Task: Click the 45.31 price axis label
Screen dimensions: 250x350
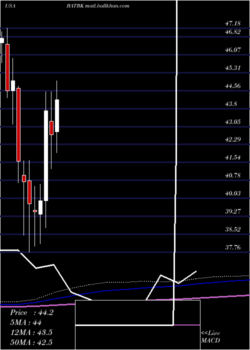Action: click(233, 68)
